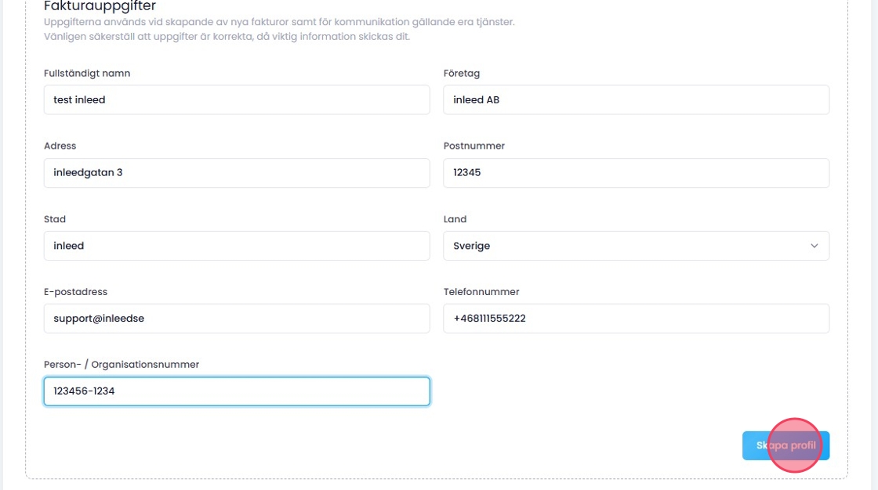Click the 'Fullständigt namn' field label
Screen dimensions: 878x490
click(x=87, y=74)
